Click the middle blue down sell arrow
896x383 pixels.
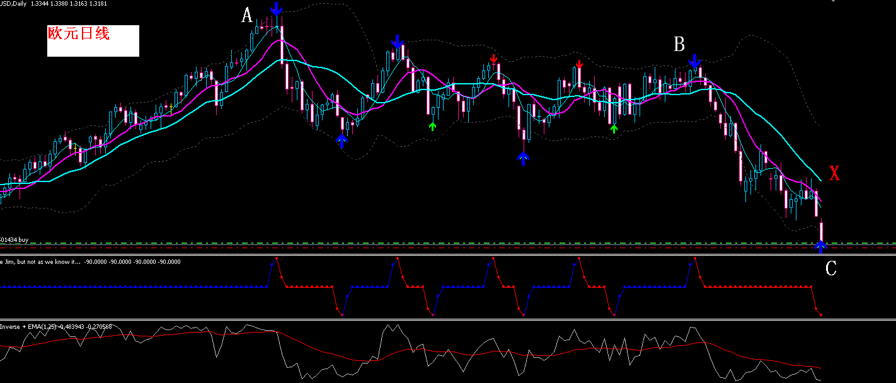397,42
